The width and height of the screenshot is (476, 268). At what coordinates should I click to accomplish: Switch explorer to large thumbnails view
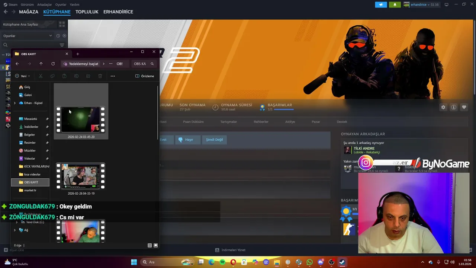pyautogui.click(x=155, y=245)
